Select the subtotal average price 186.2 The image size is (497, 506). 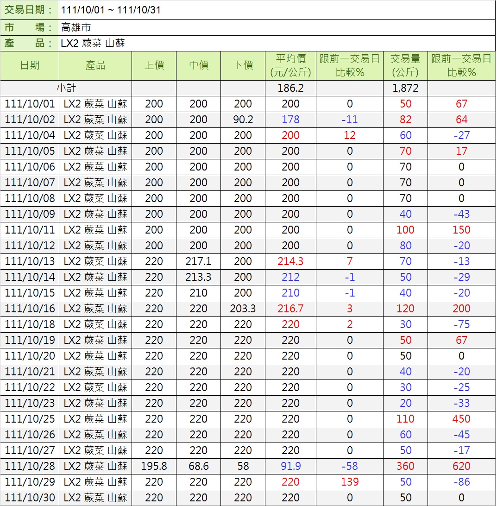click(290, 88)
